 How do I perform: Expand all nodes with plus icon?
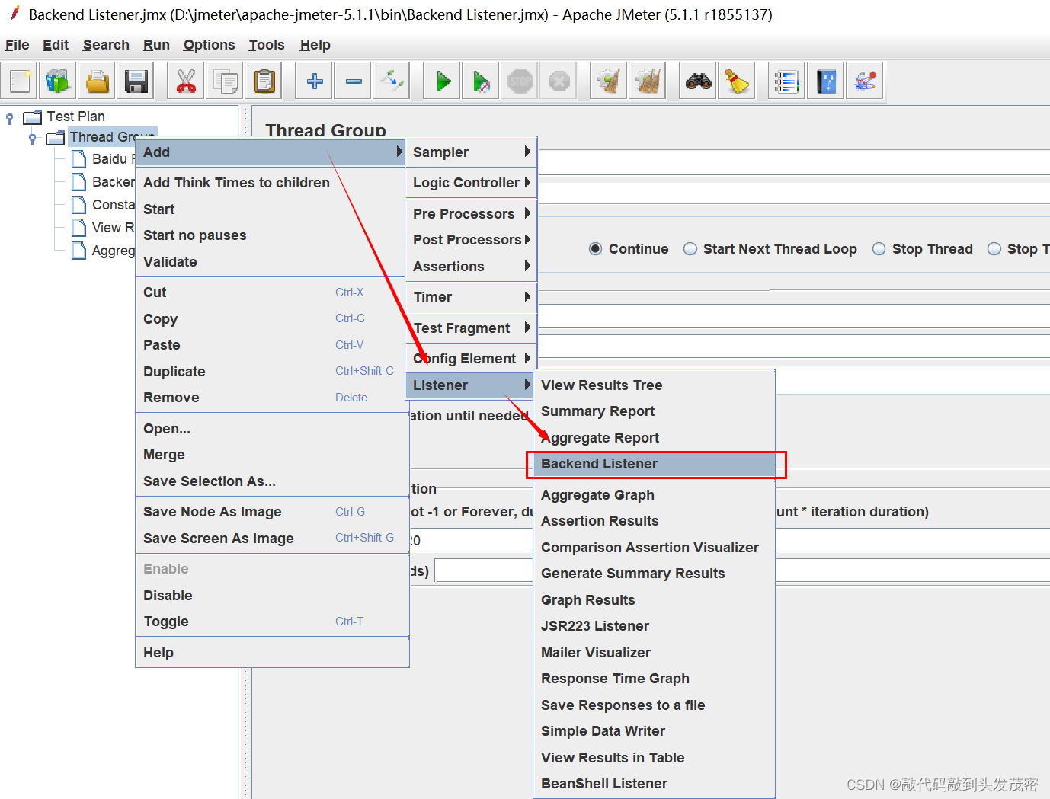coord(315,81)
